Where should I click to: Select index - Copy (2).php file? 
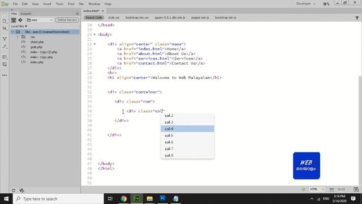click(44, 52)
